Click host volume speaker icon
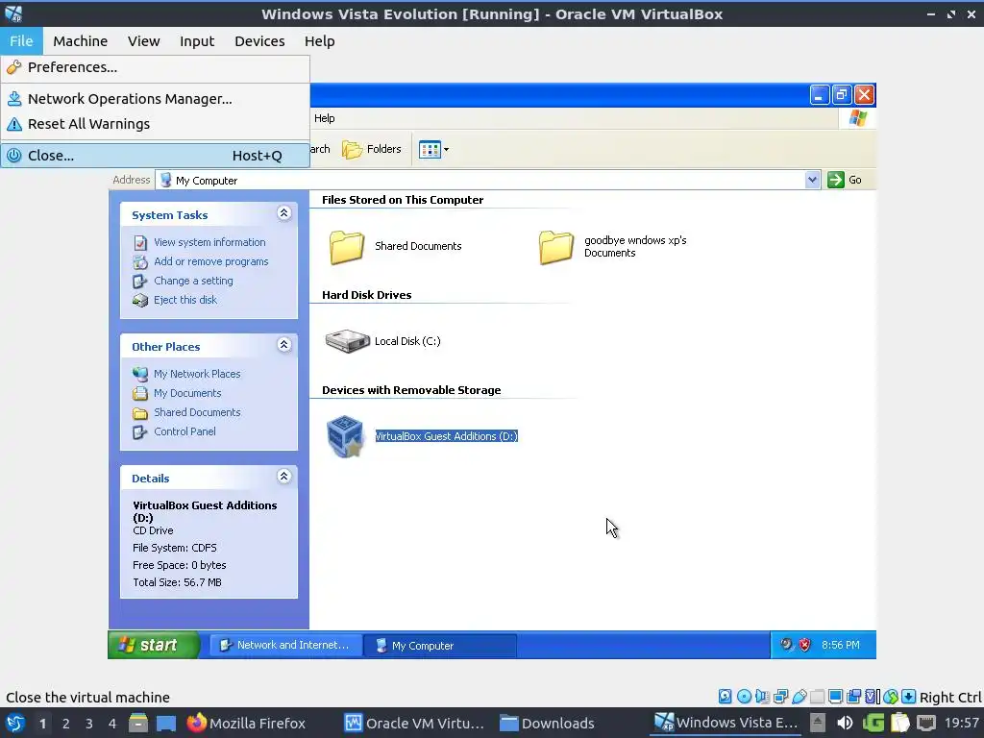Viewport: 984px width, 738px height. [x=845, y=724]
